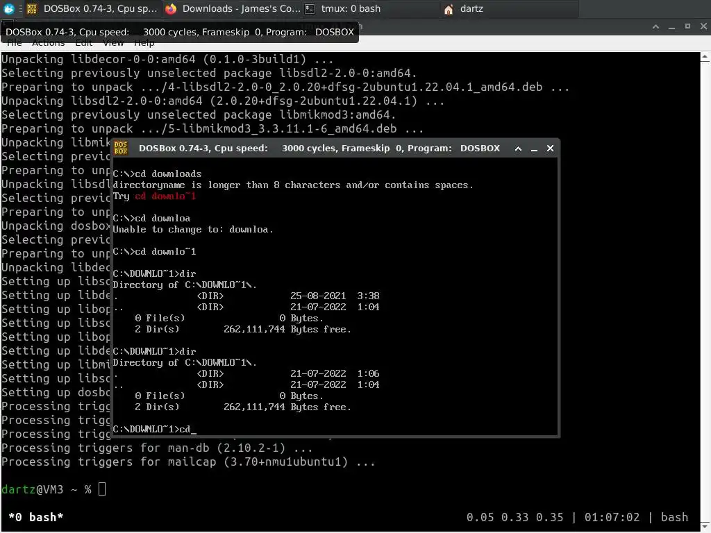
Task: Maximize the terminal window
Action: click(687, 26)
